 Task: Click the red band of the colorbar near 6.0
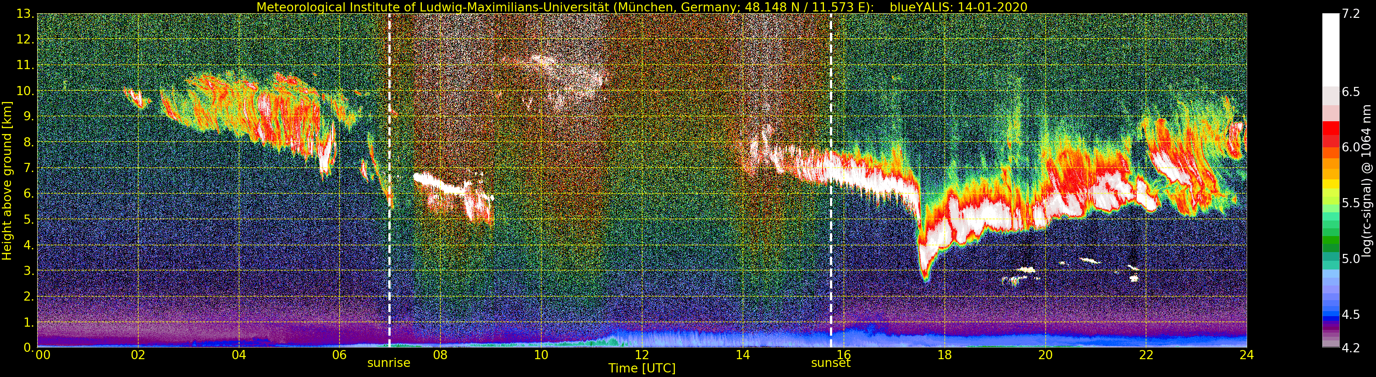coord(1331,140)
